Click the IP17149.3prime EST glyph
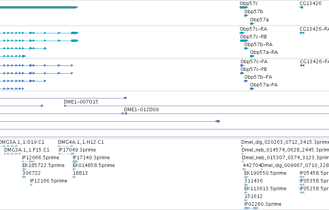Image resolution: width=329 pixels, height=210 pixels. pos(75,162)
